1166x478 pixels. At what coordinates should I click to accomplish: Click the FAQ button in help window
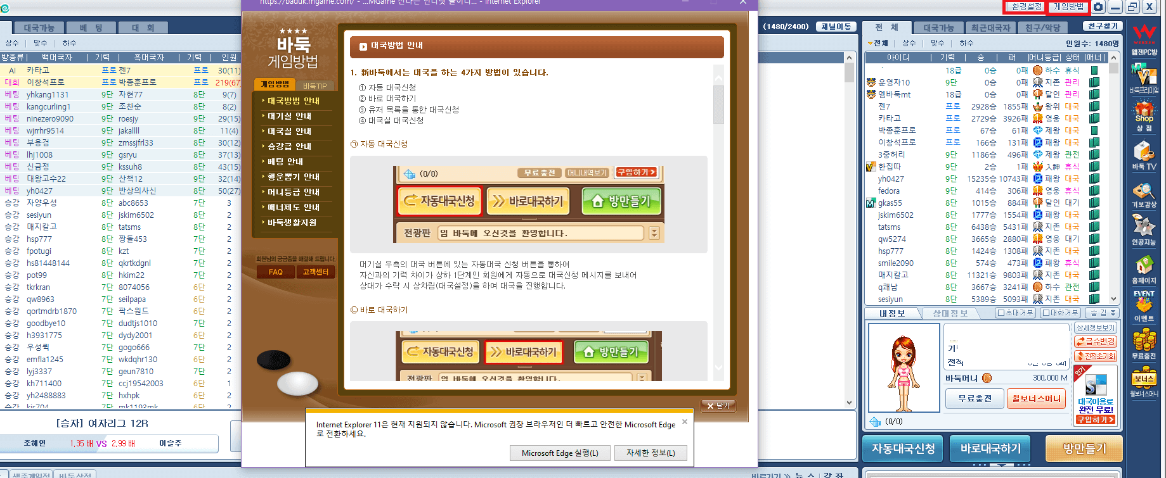click(276, 272)
